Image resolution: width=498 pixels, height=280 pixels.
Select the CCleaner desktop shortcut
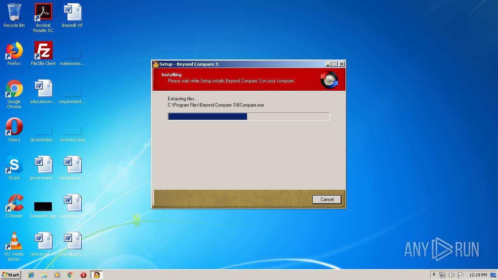click(14, 206)
